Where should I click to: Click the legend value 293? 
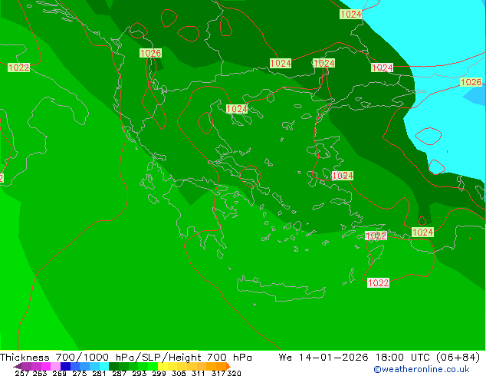[x=140, y=373]
